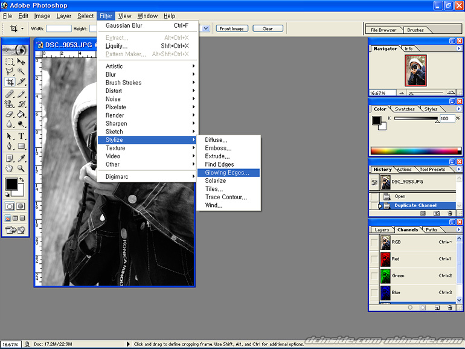This screenshot has width=465, height=349.
Task: Click the Clear button
Action: (x=268, y=28)
